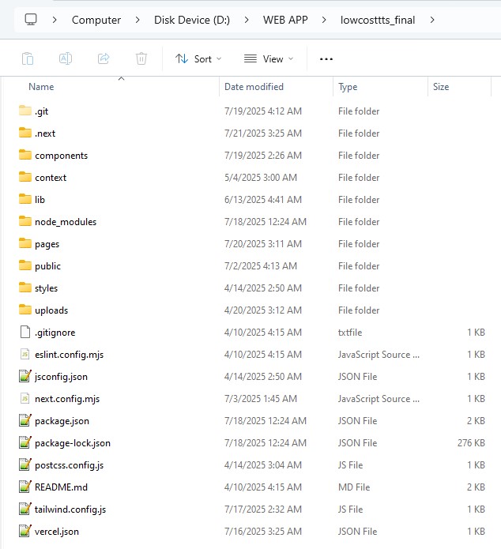The width and height of the screenshot is (501, 549).
Task: Sort files by Name column header
Action: tap(41, 87)
